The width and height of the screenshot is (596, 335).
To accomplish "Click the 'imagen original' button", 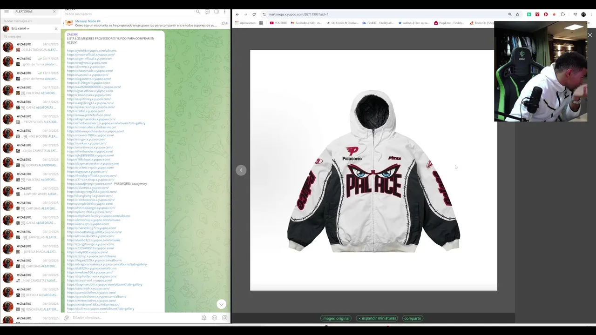I will point(336,318).
